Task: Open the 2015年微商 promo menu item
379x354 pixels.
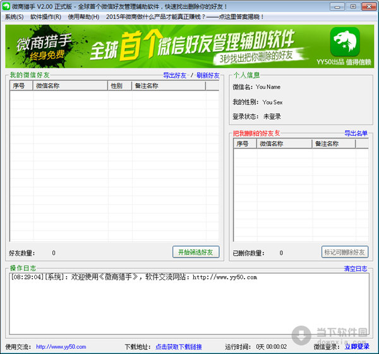Action: pos(185,16)
